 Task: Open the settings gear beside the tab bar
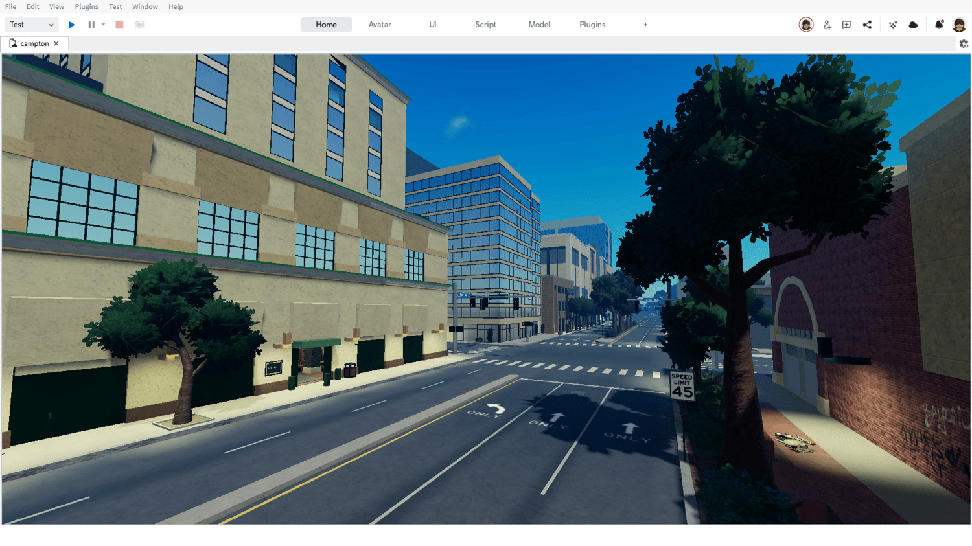[964, 43]
